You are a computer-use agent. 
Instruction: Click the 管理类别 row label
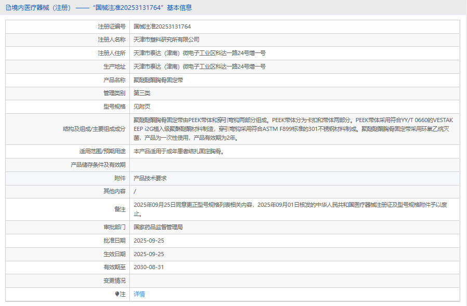coord(114,93)
